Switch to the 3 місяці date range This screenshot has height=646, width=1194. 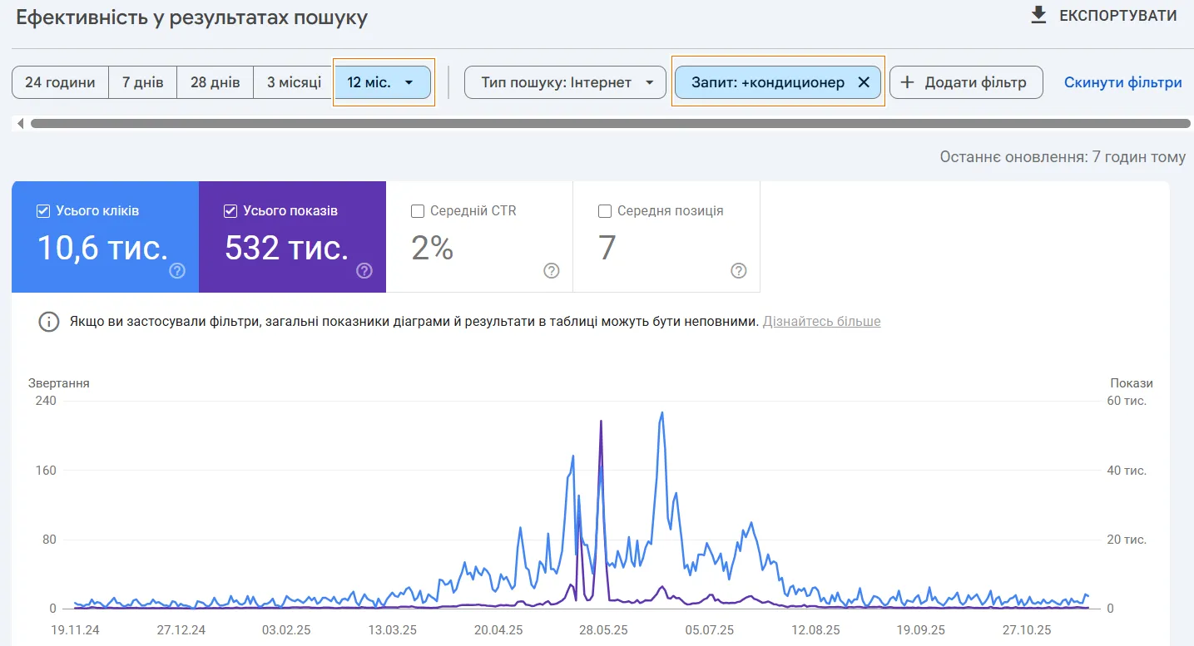[294, 82]
